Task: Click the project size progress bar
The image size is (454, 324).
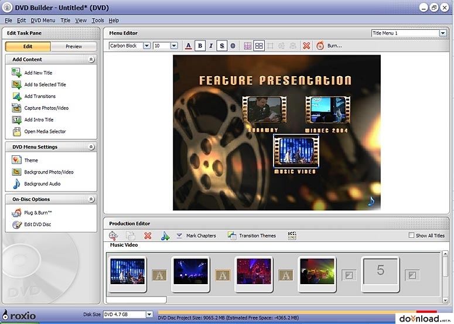Action: (x=298, y=312)
